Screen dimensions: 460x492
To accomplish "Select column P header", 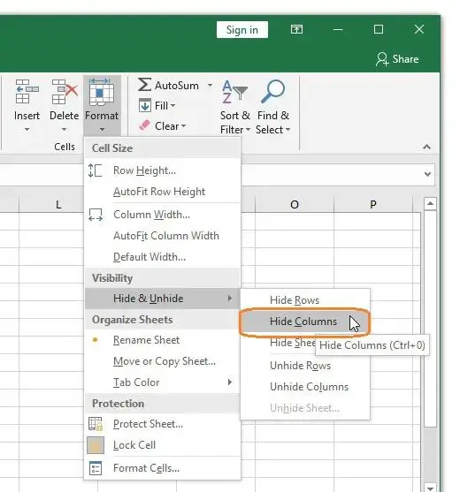I will pyautogui.click(x=373, y=205).
